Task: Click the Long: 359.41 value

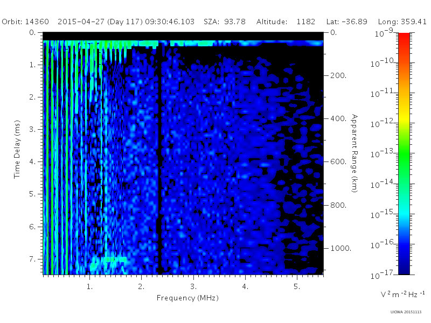Action: [402, 22]
